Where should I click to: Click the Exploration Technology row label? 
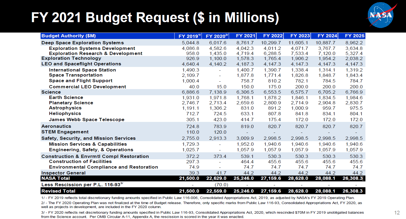pyautogui.click(x=71, y=58)
